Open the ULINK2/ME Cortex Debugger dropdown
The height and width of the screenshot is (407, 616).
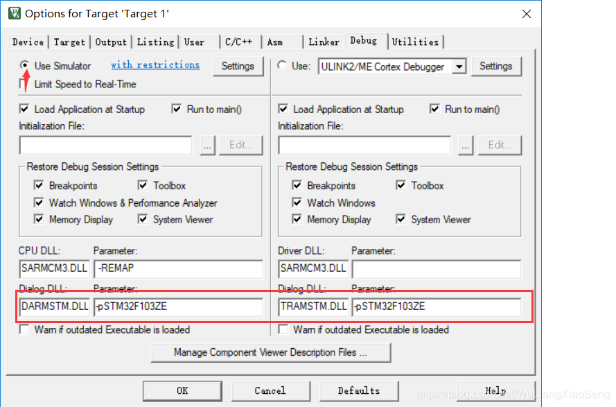pos(459,67)
